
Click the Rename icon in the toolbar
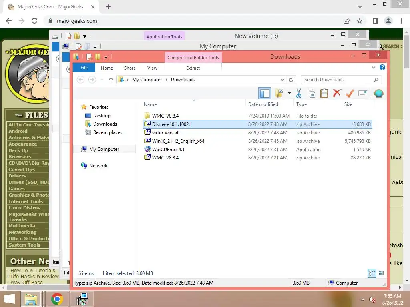363,93
